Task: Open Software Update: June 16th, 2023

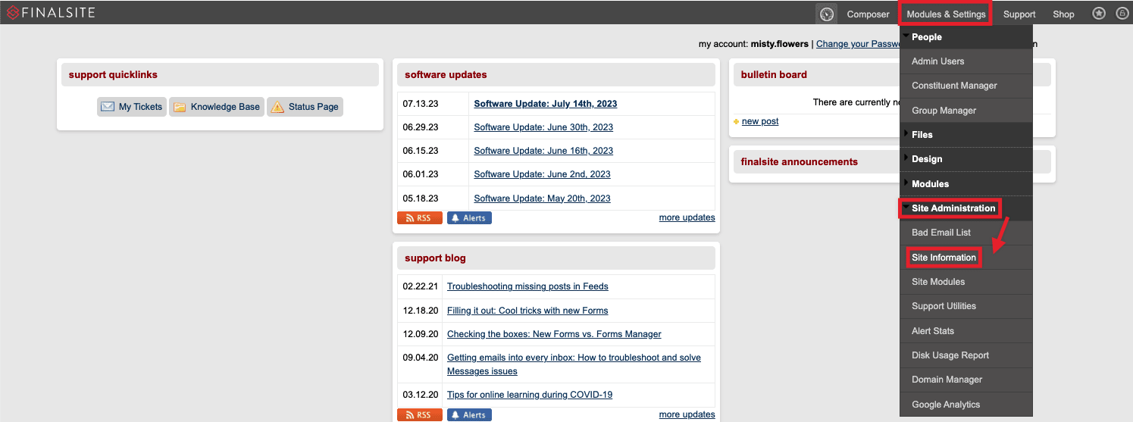Action: tap(543, 151)
